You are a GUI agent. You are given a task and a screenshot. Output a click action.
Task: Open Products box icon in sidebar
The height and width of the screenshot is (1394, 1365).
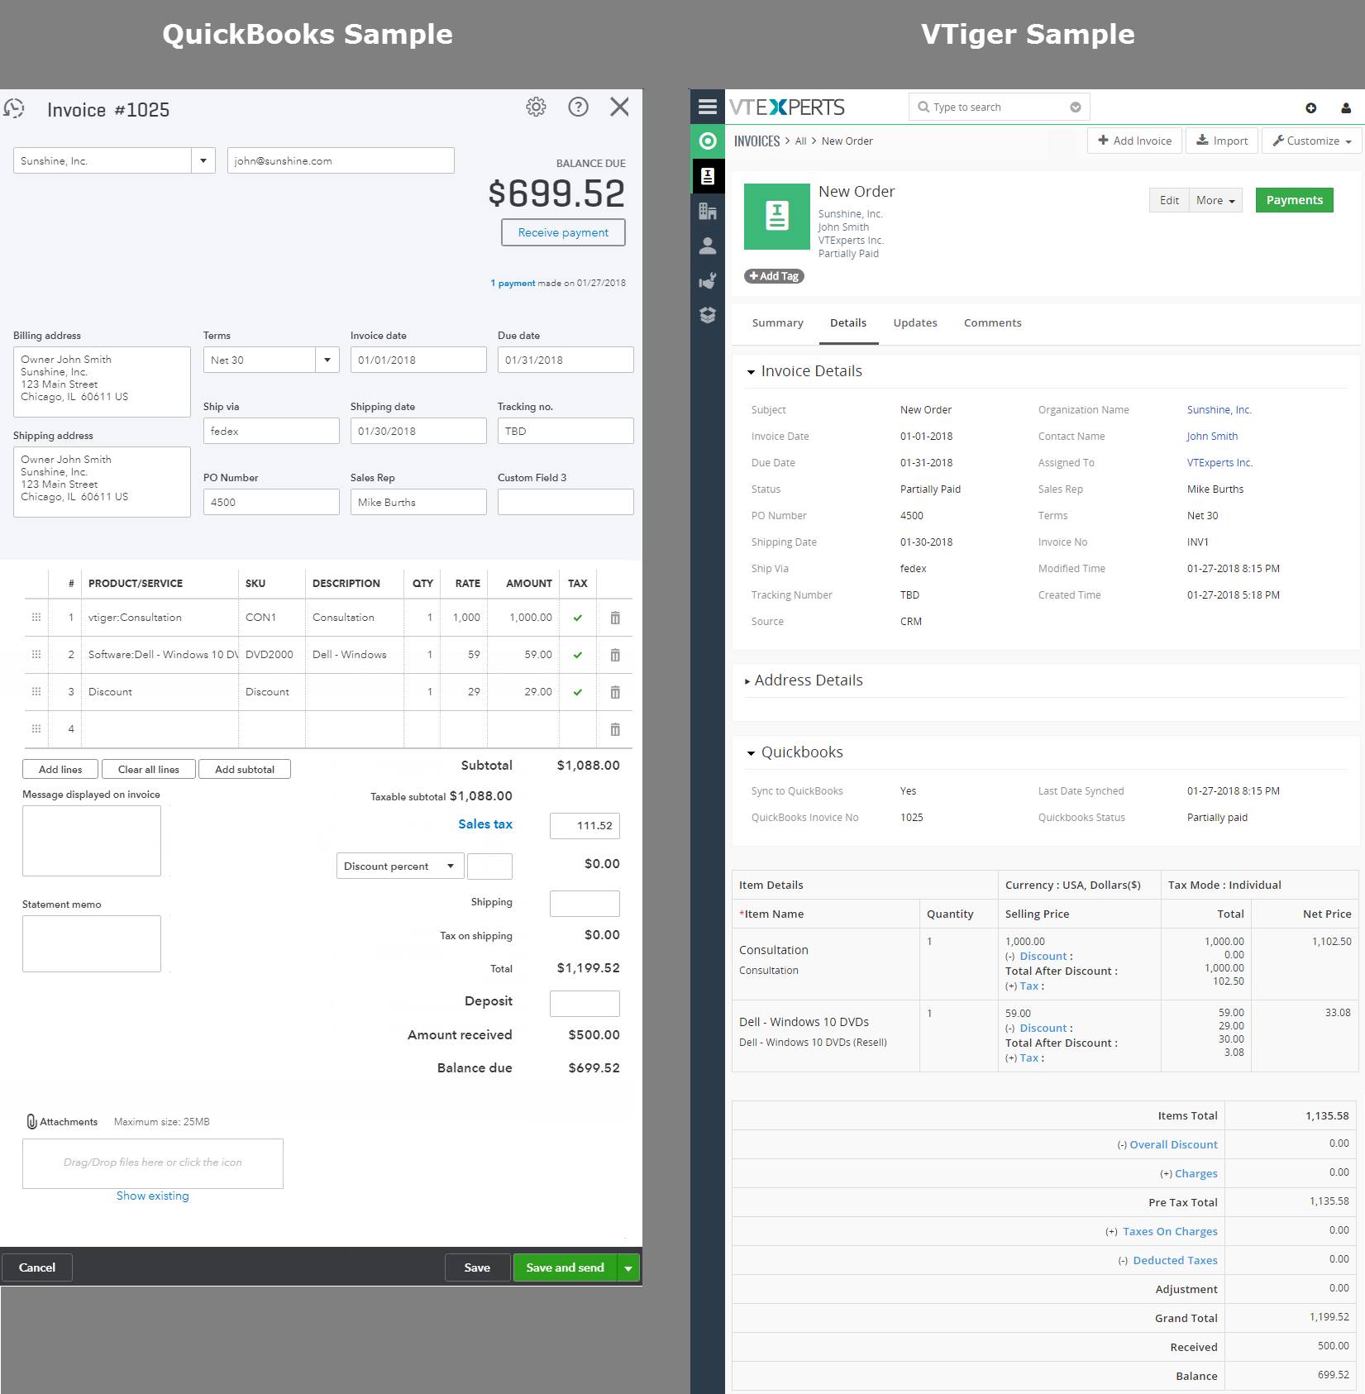click(x=708, y=315)
